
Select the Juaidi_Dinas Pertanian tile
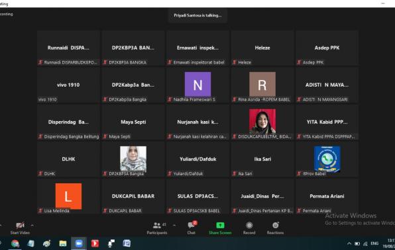click(x=262, y=196)
